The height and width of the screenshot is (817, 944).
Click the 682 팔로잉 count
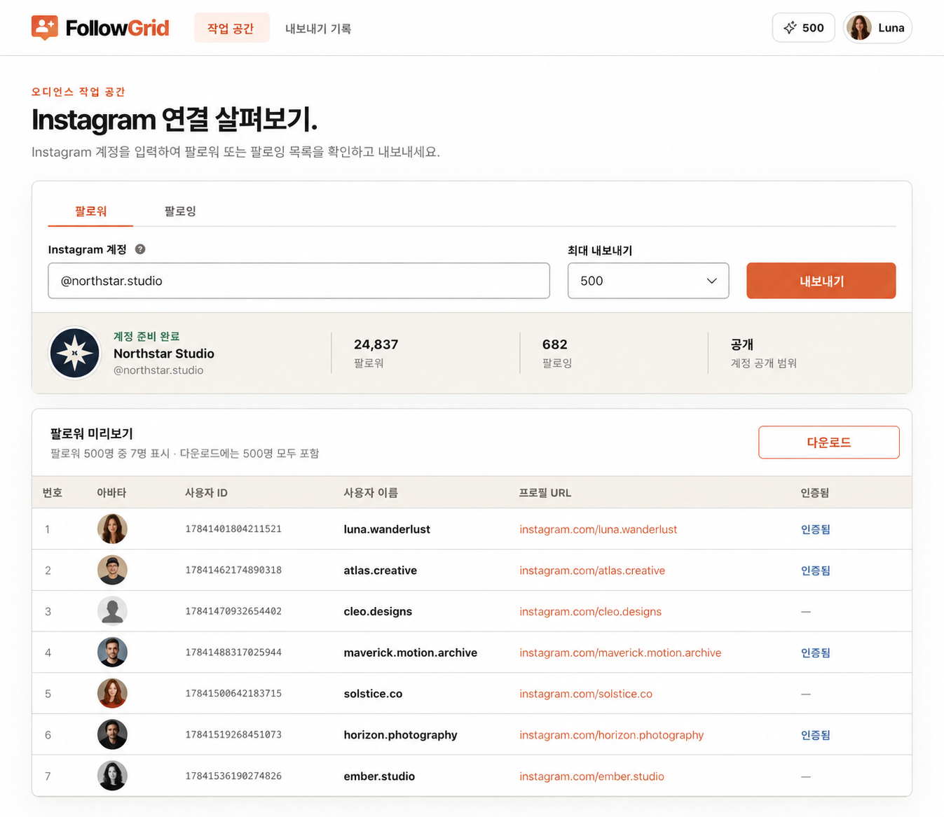pos(554,344)
